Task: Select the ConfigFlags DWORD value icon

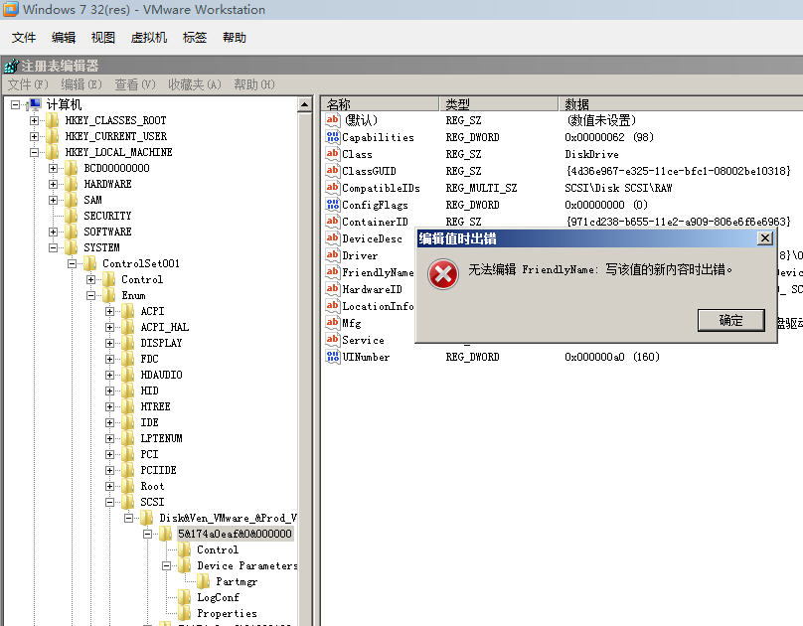Action: click(x=332, y=205)
